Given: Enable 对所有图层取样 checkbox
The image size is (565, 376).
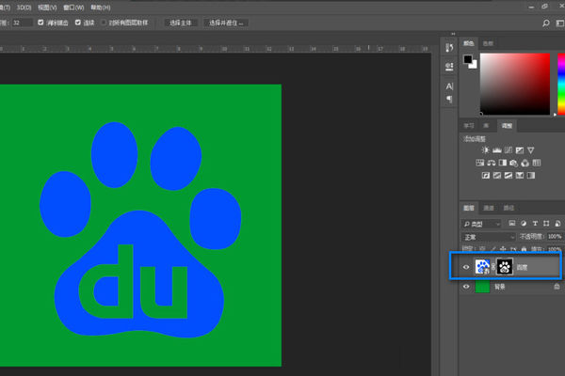Looking at the screenshot, I should [104, 23].
